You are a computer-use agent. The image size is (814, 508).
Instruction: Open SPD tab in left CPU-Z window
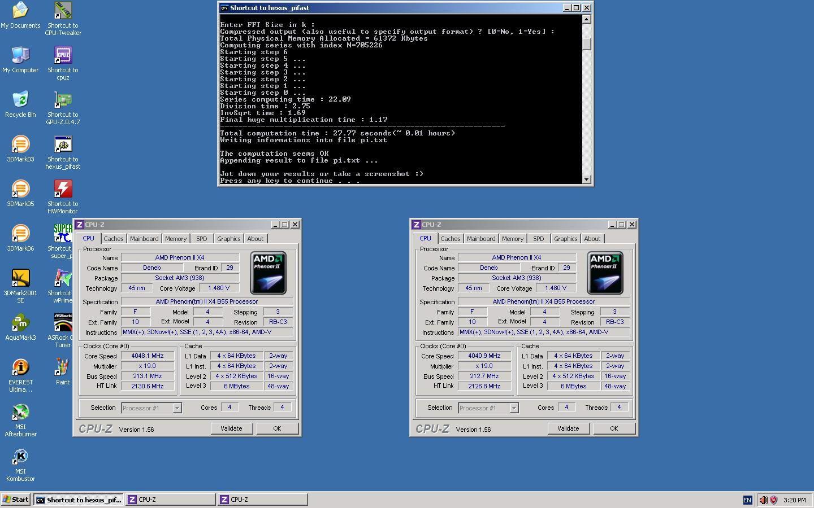(202, 239)
